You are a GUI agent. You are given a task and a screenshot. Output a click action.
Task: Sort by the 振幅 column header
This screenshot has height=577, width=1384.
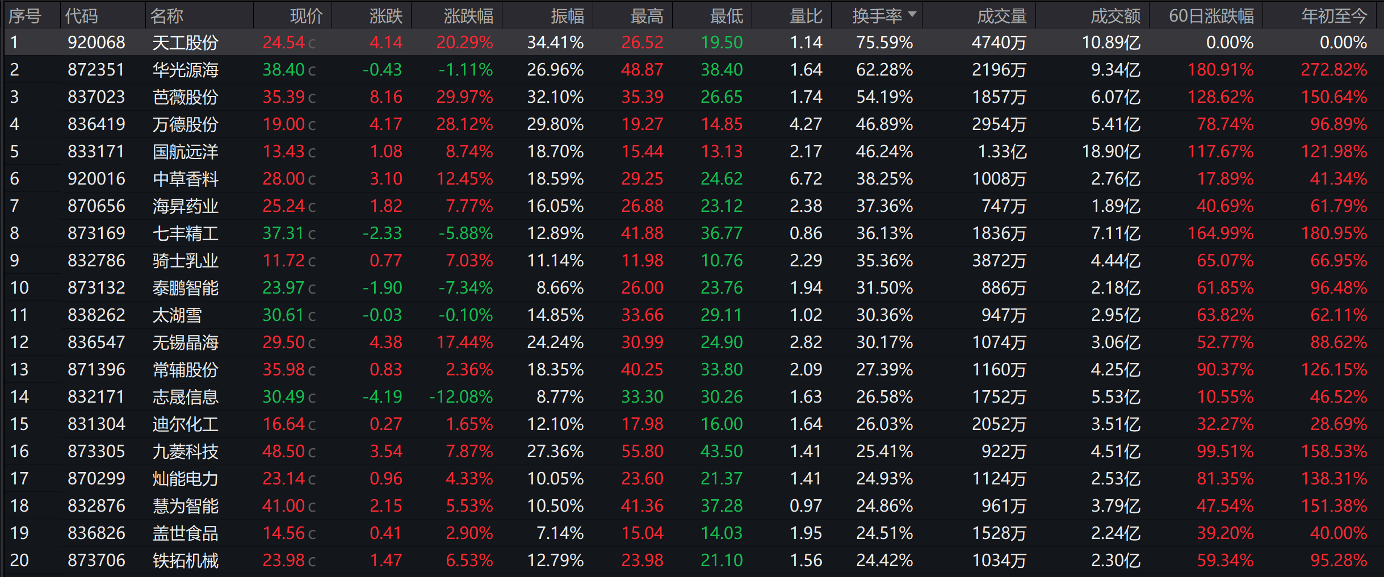pos(567,16)
